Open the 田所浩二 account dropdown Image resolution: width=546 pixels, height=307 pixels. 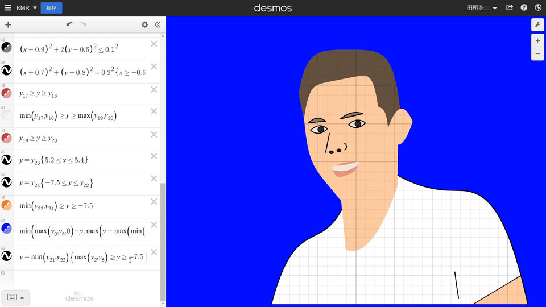(x=481, y=8)
